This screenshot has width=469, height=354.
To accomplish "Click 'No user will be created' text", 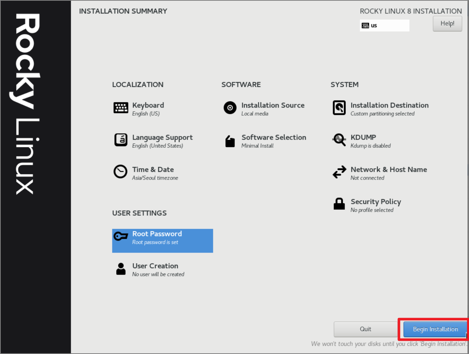I will [158, 274].
